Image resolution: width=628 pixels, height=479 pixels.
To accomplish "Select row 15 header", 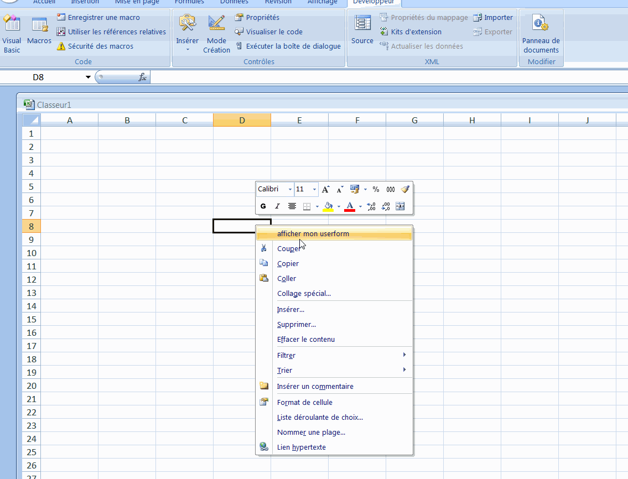I will pyautogui.click(x=31, y=319).
